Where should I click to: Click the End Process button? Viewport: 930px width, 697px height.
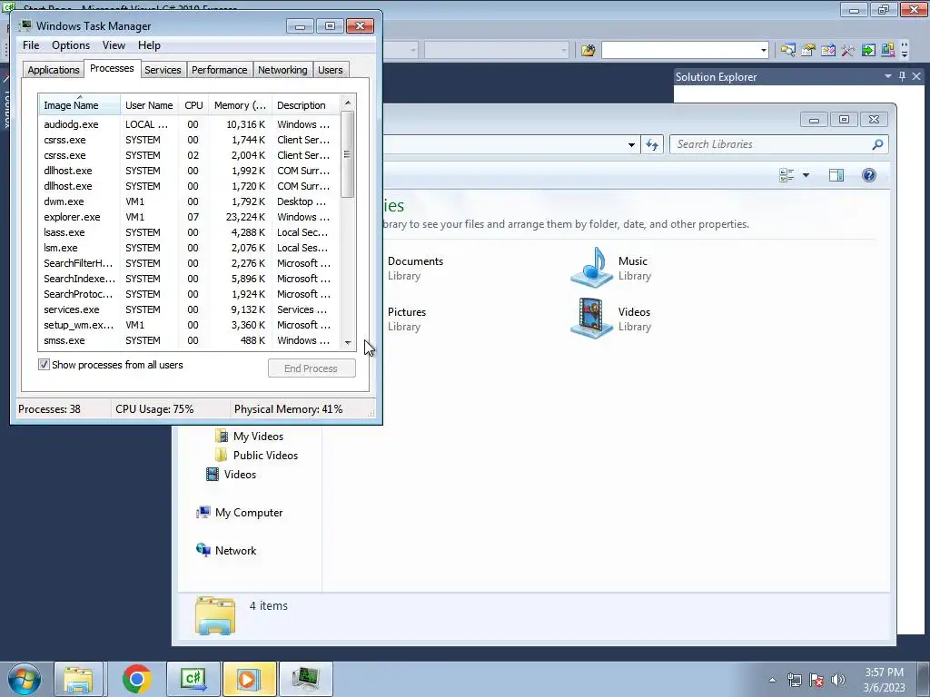312,368
